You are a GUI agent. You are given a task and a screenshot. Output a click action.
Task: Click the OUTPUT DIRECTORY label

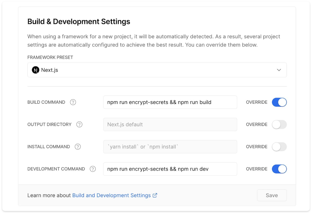click(49, 125)
